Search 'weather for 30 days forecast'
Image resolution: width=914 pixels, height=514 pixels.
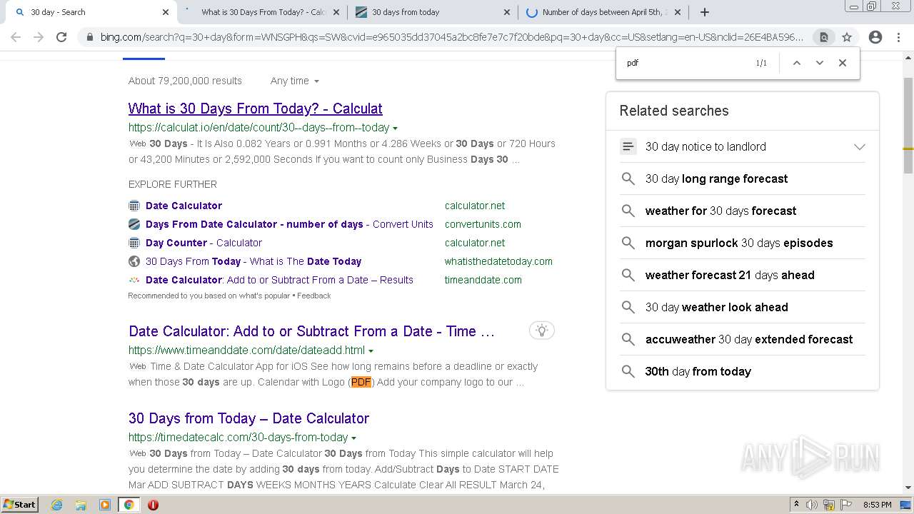pos(720,211)
